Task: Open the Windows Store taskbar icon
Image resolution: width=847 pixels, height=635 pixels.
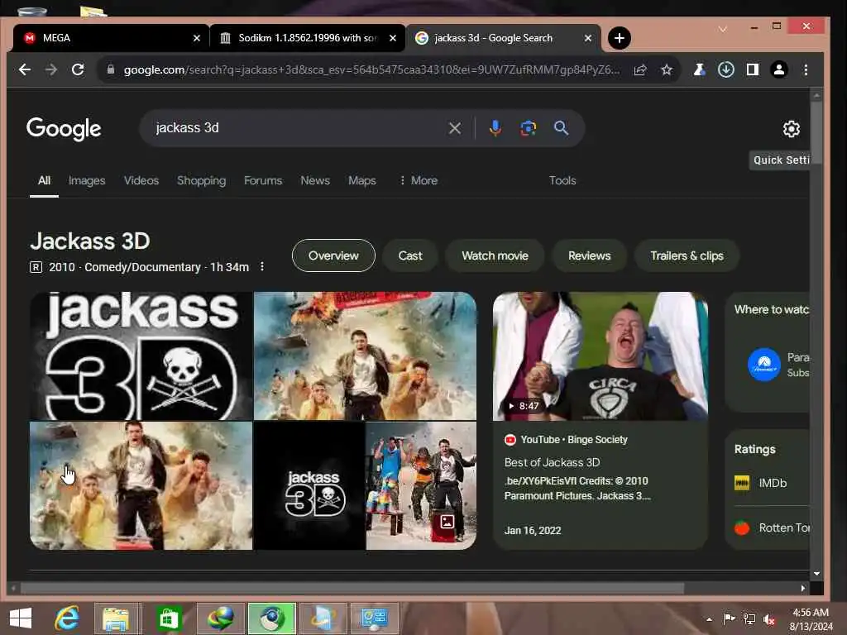Action: (169, 618)
